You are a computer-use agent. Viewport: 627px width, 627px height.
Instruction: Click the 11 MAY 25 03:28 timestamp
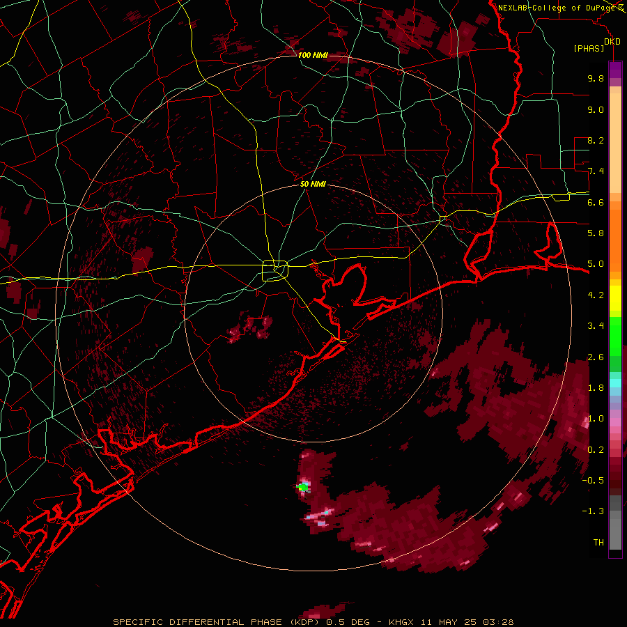[x=467, y=622]
